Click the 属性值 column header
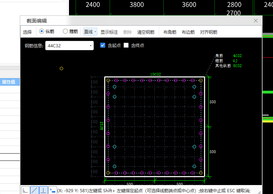The width and height of the screenshot is (273, 194). [9, 82]
